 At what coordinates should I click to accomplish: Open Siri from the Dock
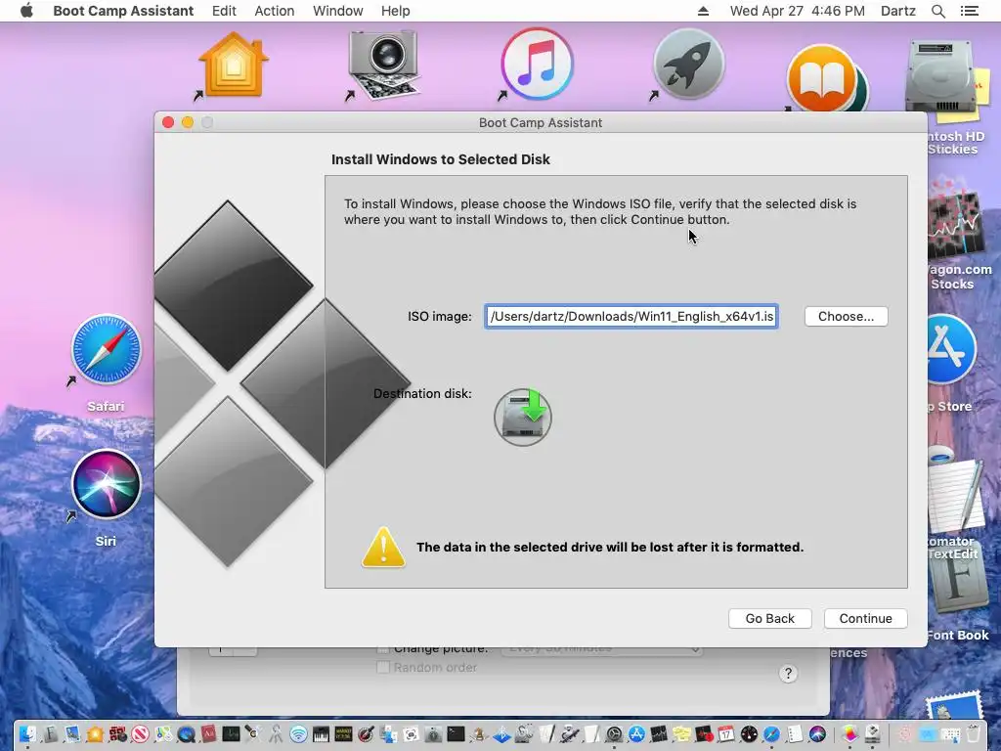click(x=818, y=733)
